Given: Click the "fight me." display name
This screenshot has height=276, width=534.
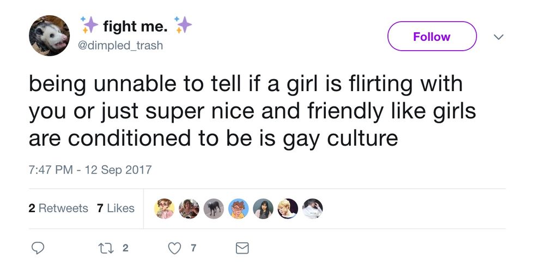Looking at the screenshot, I should point(135,25).
